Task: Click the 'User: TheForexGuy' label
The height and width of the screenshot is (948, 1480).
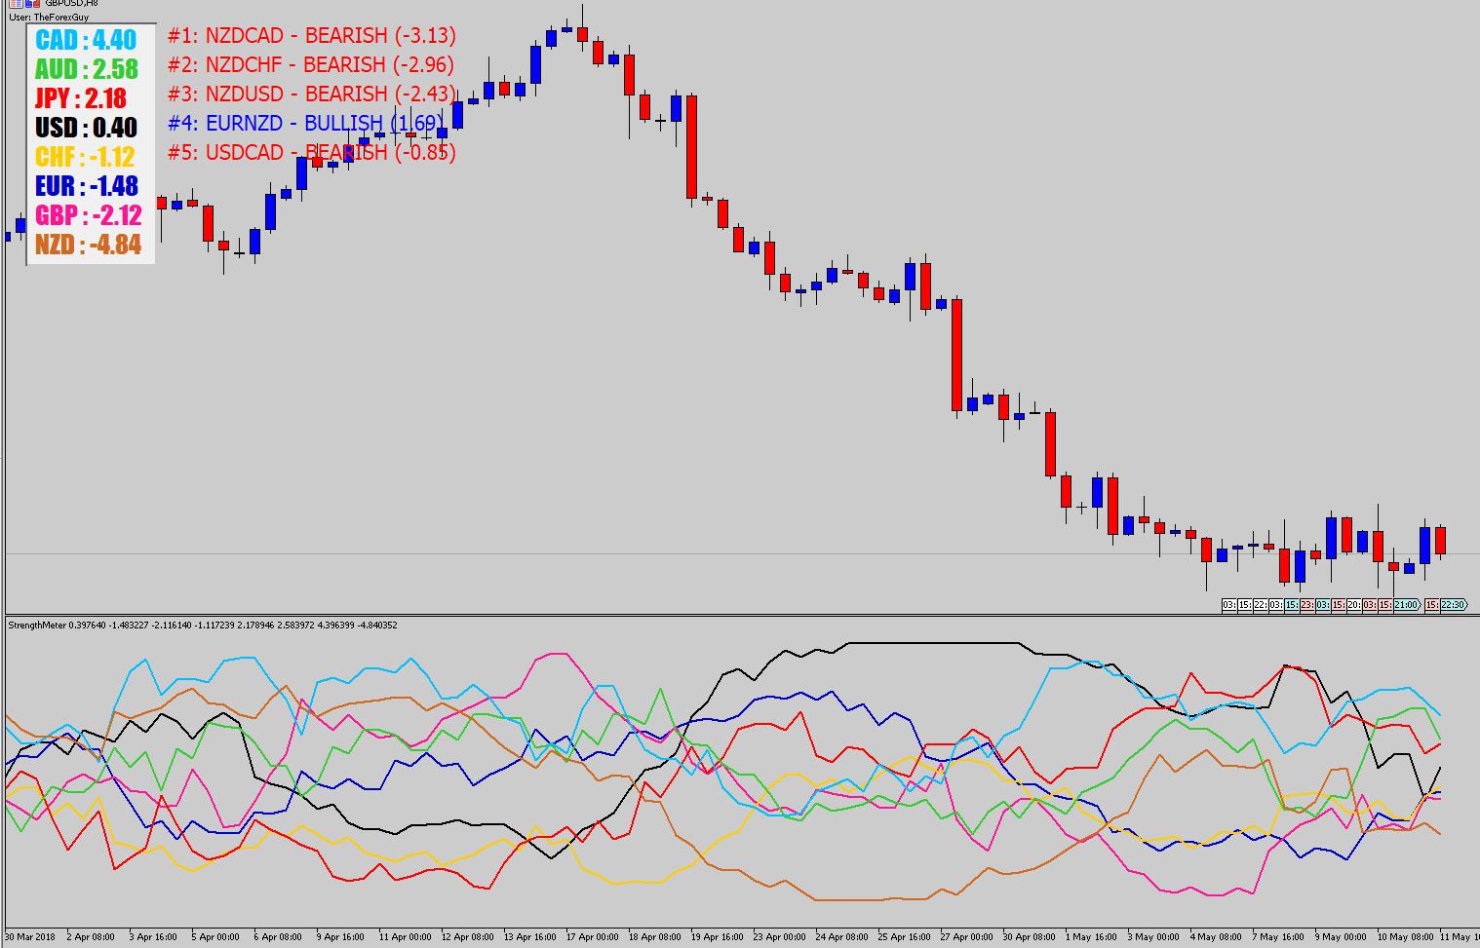Action: (x=49, y=17)
